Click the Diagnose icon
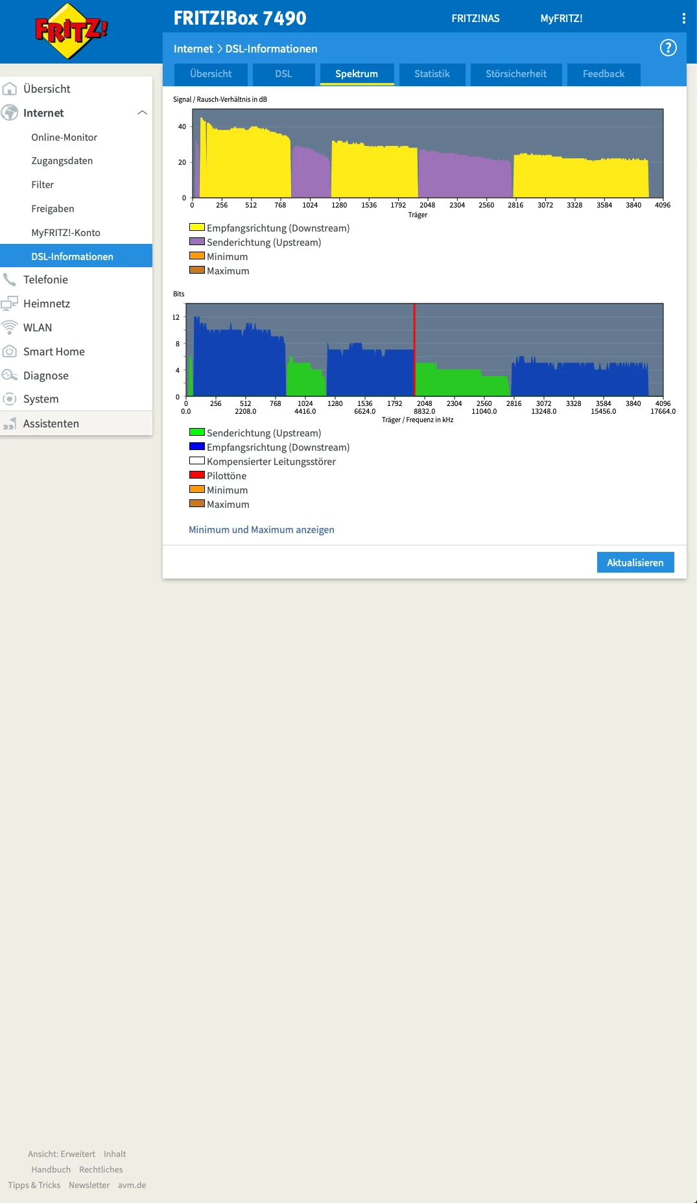Screen dimensions: 697x1203 pos(9,375)
